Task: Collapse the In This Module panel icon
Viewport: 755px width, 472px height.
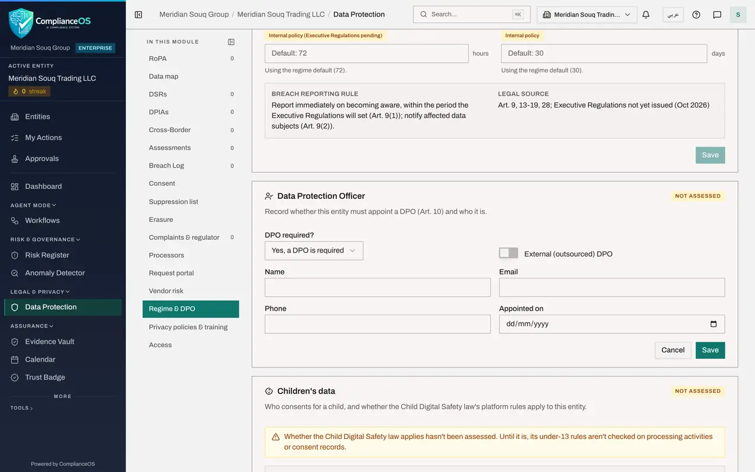Action: [231, 42]
